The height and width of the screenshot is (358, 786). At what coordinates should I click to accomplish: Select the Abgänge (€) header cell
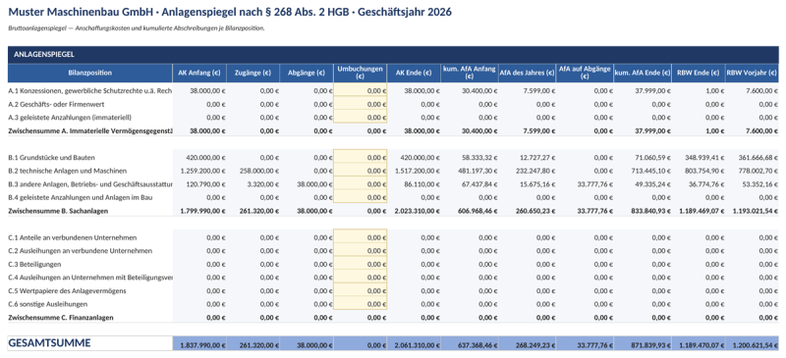tap(307, 74)
